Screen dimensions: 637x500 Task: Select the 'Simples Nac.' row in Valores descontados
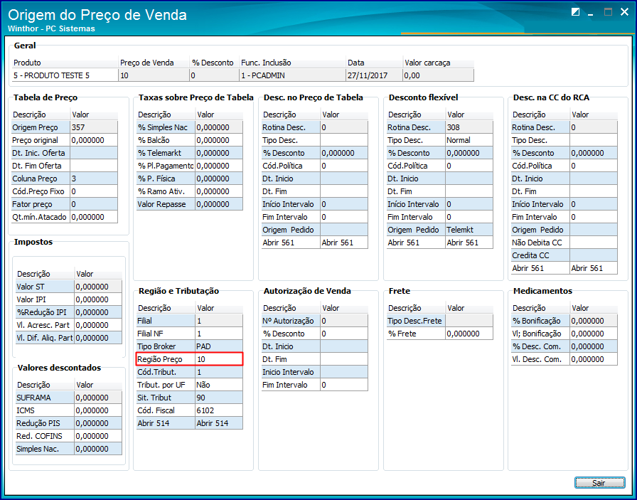(69, 449)
